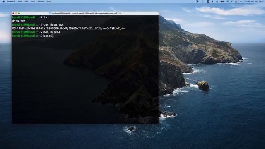265x149 pixels.
Task: Click the 'man base64' command text
Action: coord(52,32)
